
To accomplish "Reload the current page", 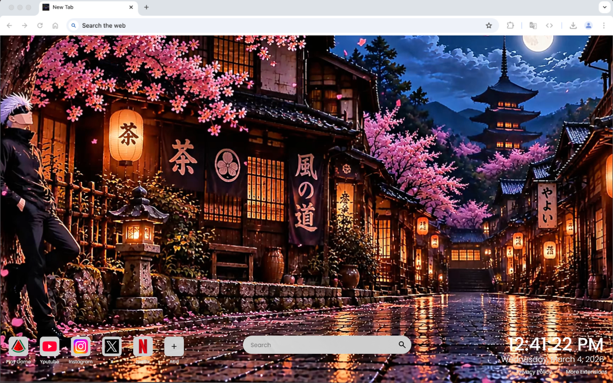I will pyautogui.click(x=40, y=25).
